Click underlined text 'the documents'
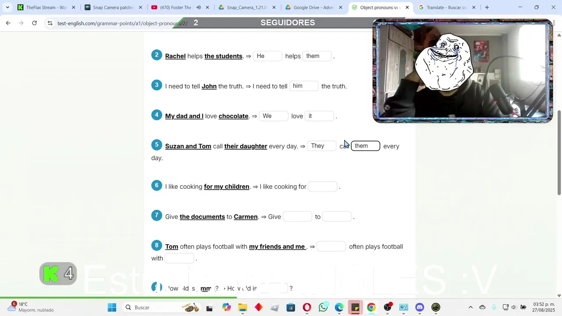The width and height of the screenshot is (562, 316). (202, 217)
